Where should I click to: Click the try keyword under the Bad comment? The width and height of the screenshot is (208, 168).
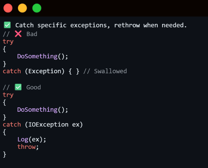click(8, 41)
